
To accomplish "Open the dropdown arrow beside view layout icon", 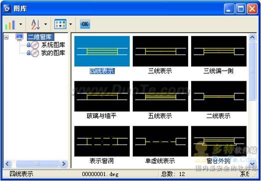I will [x=70, y=24].
